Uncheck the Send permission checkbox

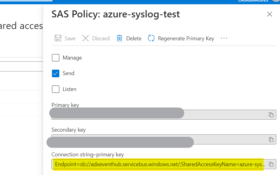pos(56,73)
